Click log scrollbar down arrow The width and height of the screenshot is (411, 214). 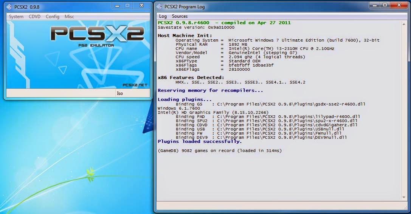404,197
